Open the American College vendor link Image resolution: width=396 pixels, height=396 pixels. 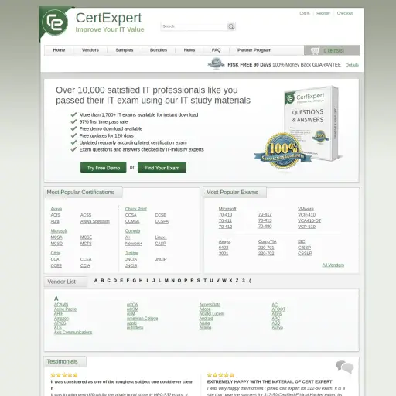142,319
